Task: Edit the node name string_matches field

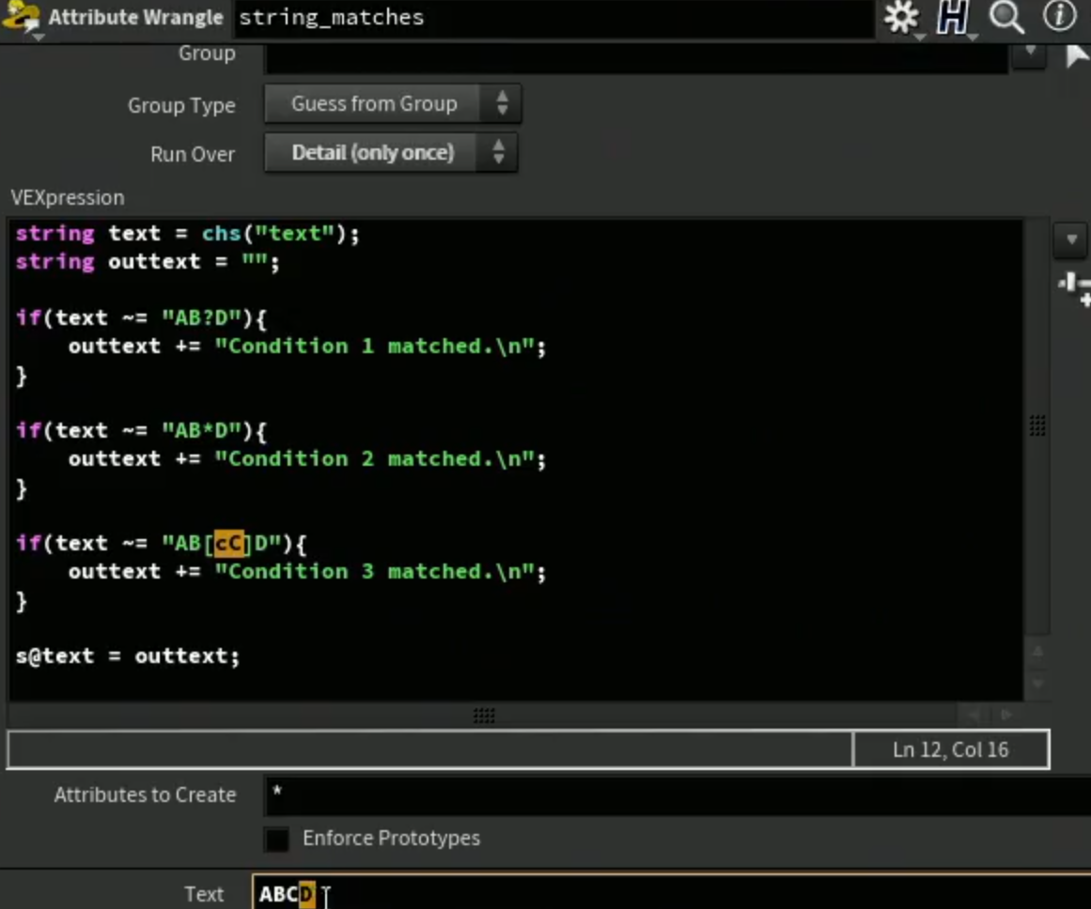Action: coord(553,18)
